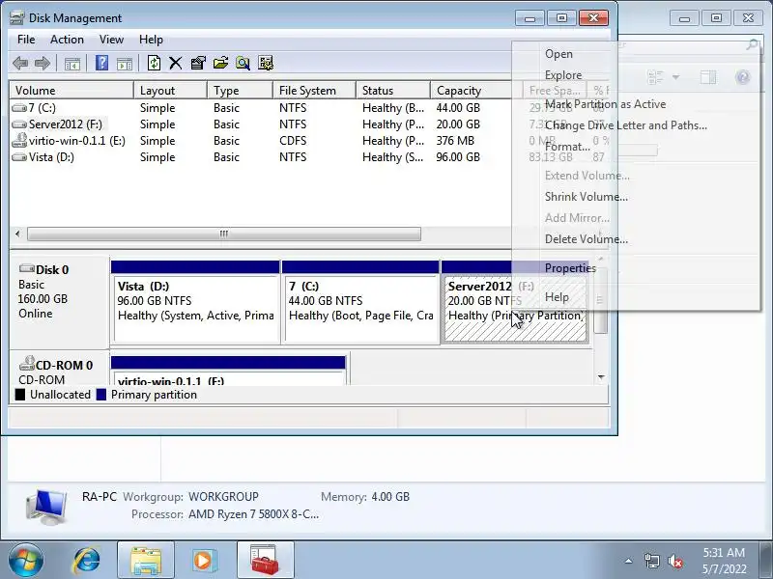
Task: Sort by the File System column header
Action: click(315, 91)
